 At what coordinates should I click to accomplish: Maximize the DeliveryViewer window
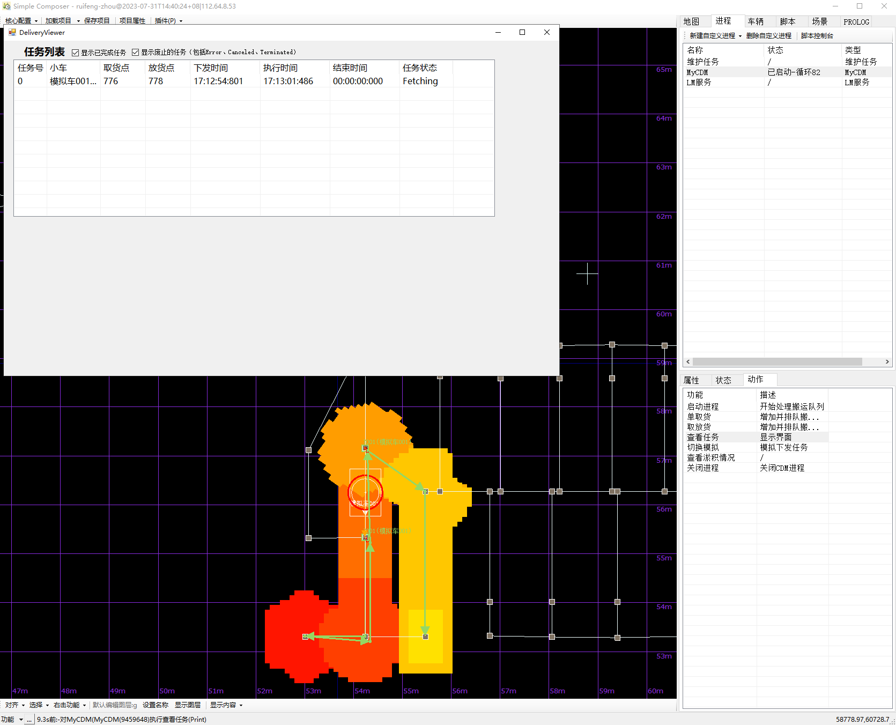(522, 33)
